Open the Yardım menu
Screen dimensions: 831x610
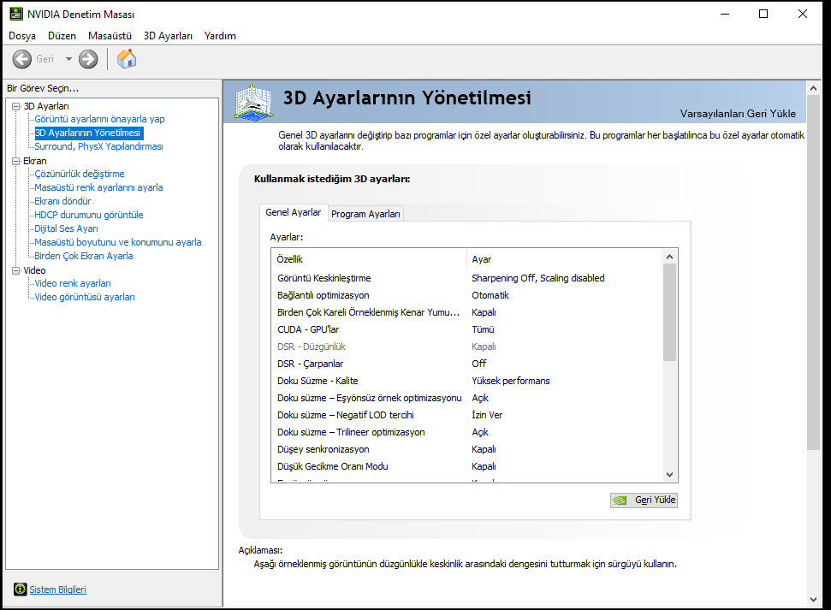pos(220,36)
